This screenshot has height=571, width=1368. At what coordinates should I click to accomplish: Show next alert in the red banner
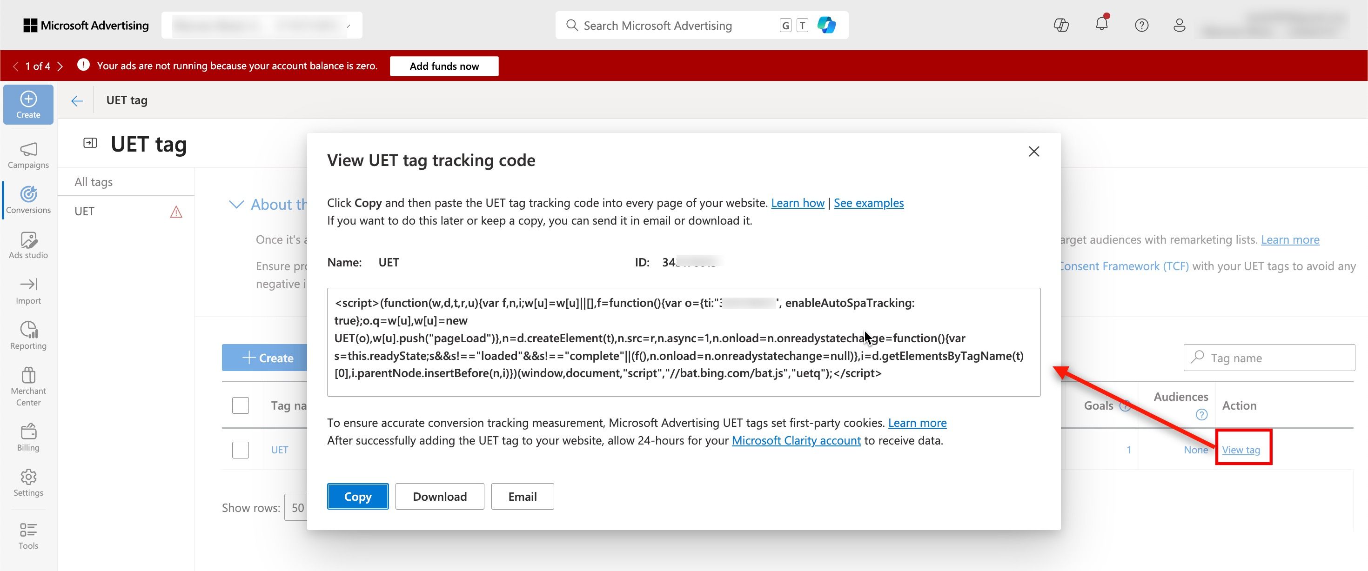pyautogui.click(x=60, y=66)
